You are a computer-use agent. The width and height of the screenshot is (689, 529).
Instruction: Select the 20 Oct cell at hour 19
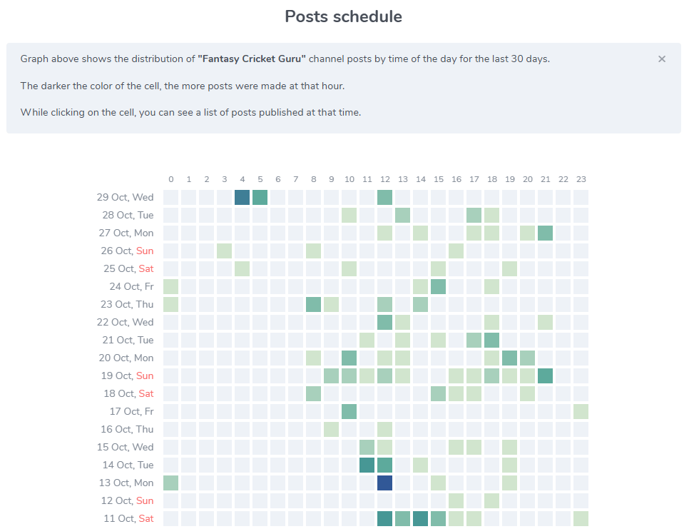510,358
